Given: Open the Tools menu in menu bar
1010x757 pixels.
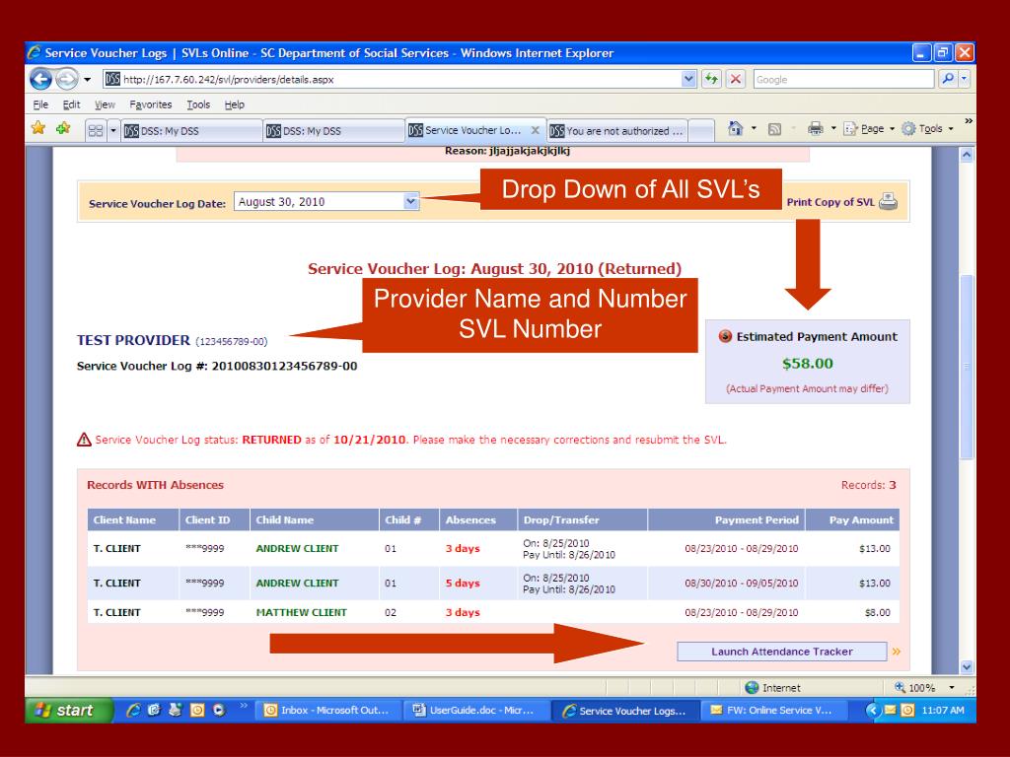Looking at the screenshot, I should (x=198, y=104).
